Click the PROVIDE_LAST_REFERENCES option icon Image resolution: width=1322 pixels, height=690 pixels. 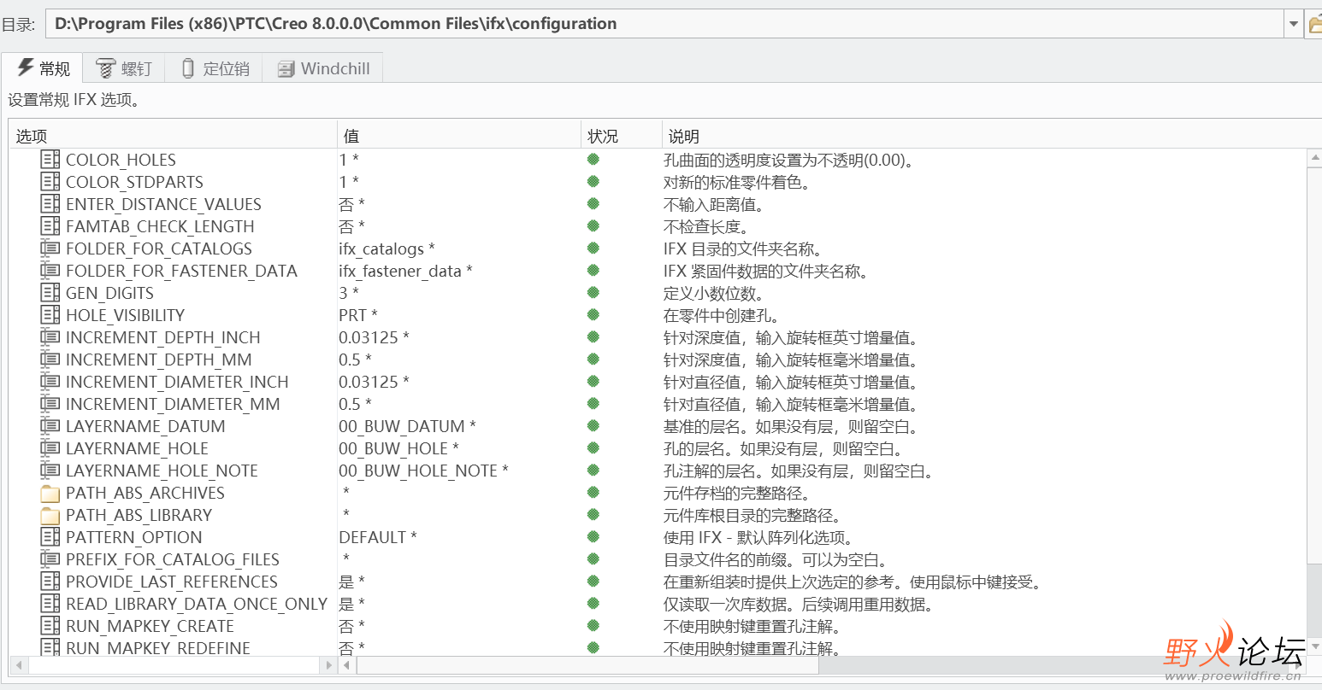[50, 582]
